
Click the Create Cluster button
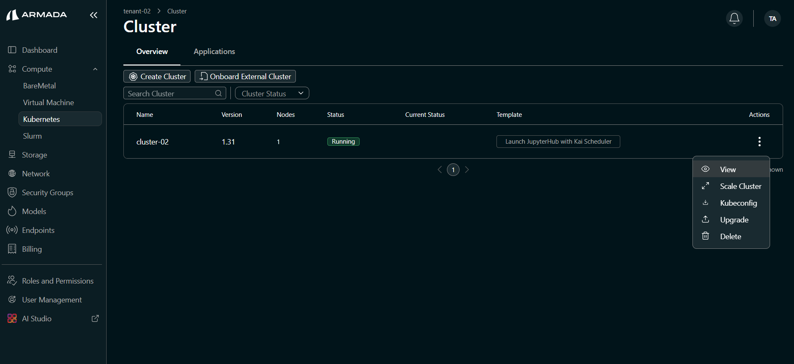(157, 76)
